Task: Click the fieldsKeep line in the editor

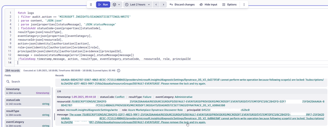Action: 104,59
